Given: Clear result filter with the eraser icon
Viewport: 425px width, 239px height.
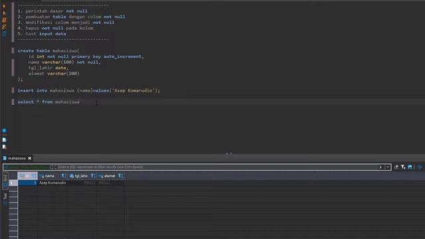Looking at the screenshot, I should 396,167.
